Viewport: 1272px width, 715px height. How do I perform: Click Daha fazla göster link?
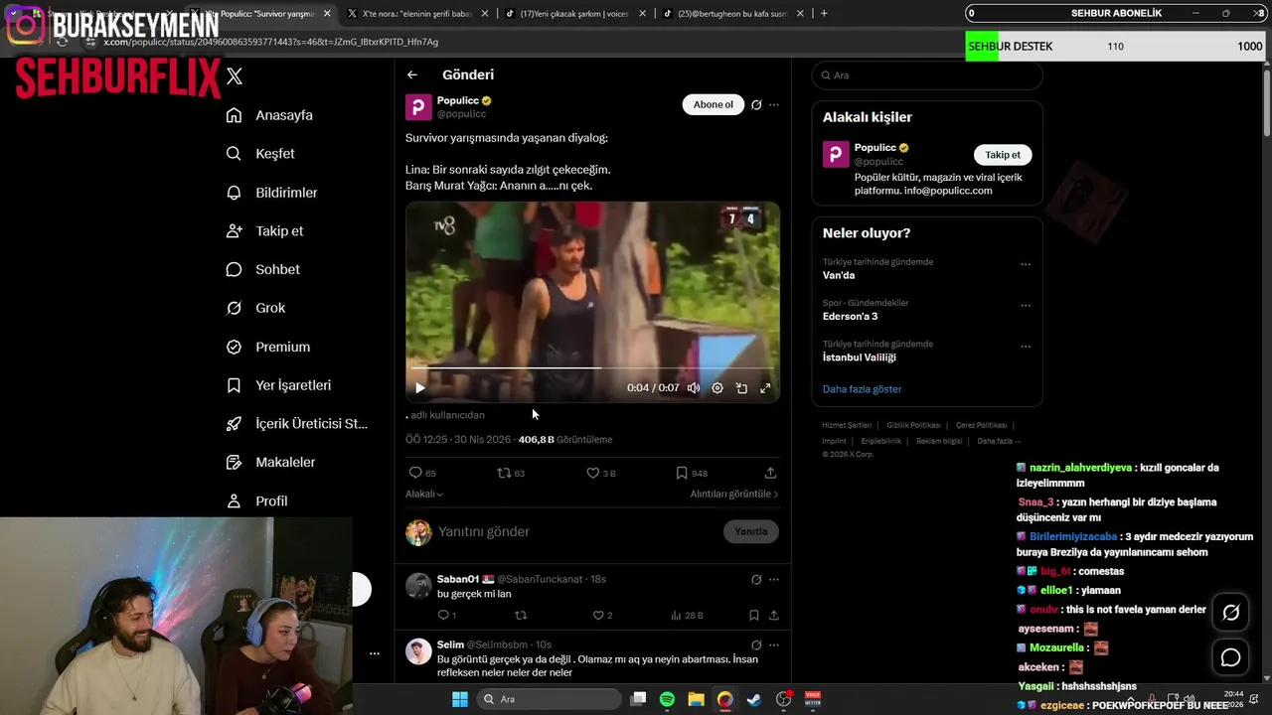point(862,389)
